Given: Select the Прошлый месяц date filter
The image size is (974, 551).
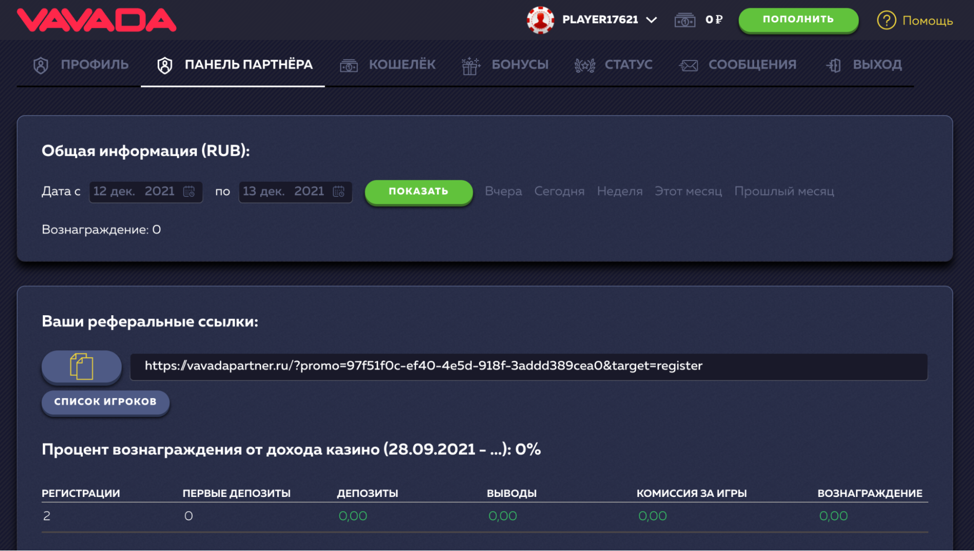Looking at the screenshot, I should [x=784, y=191].
